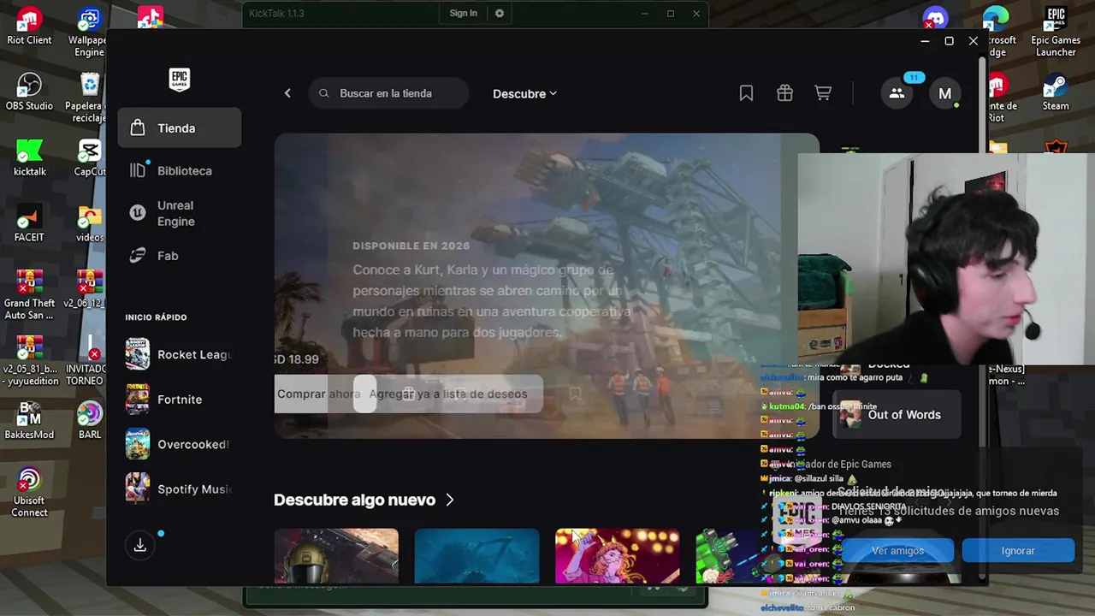This screenshot has width=1095, height=616.
Task: Open Discord desktop icon
Action: pos(935,18)
